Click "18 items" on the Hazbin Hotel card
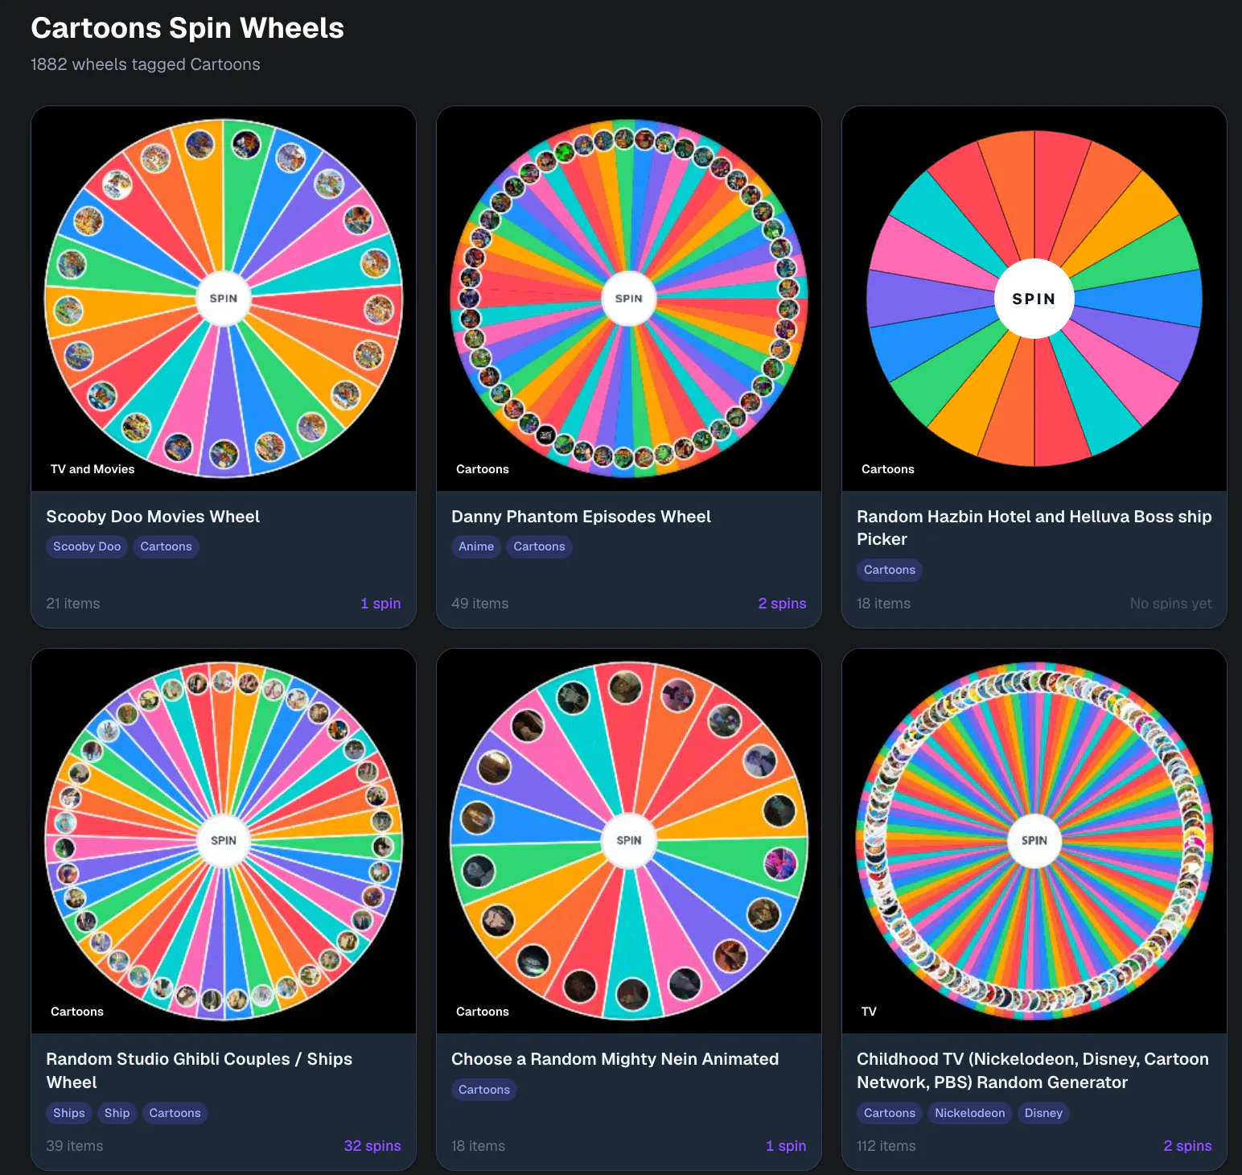 click(884, 604)
